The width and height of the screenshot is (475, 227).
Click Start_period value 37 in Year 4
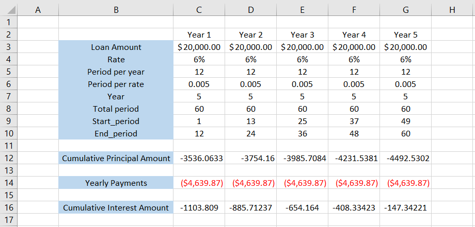(x=354, y=121)
